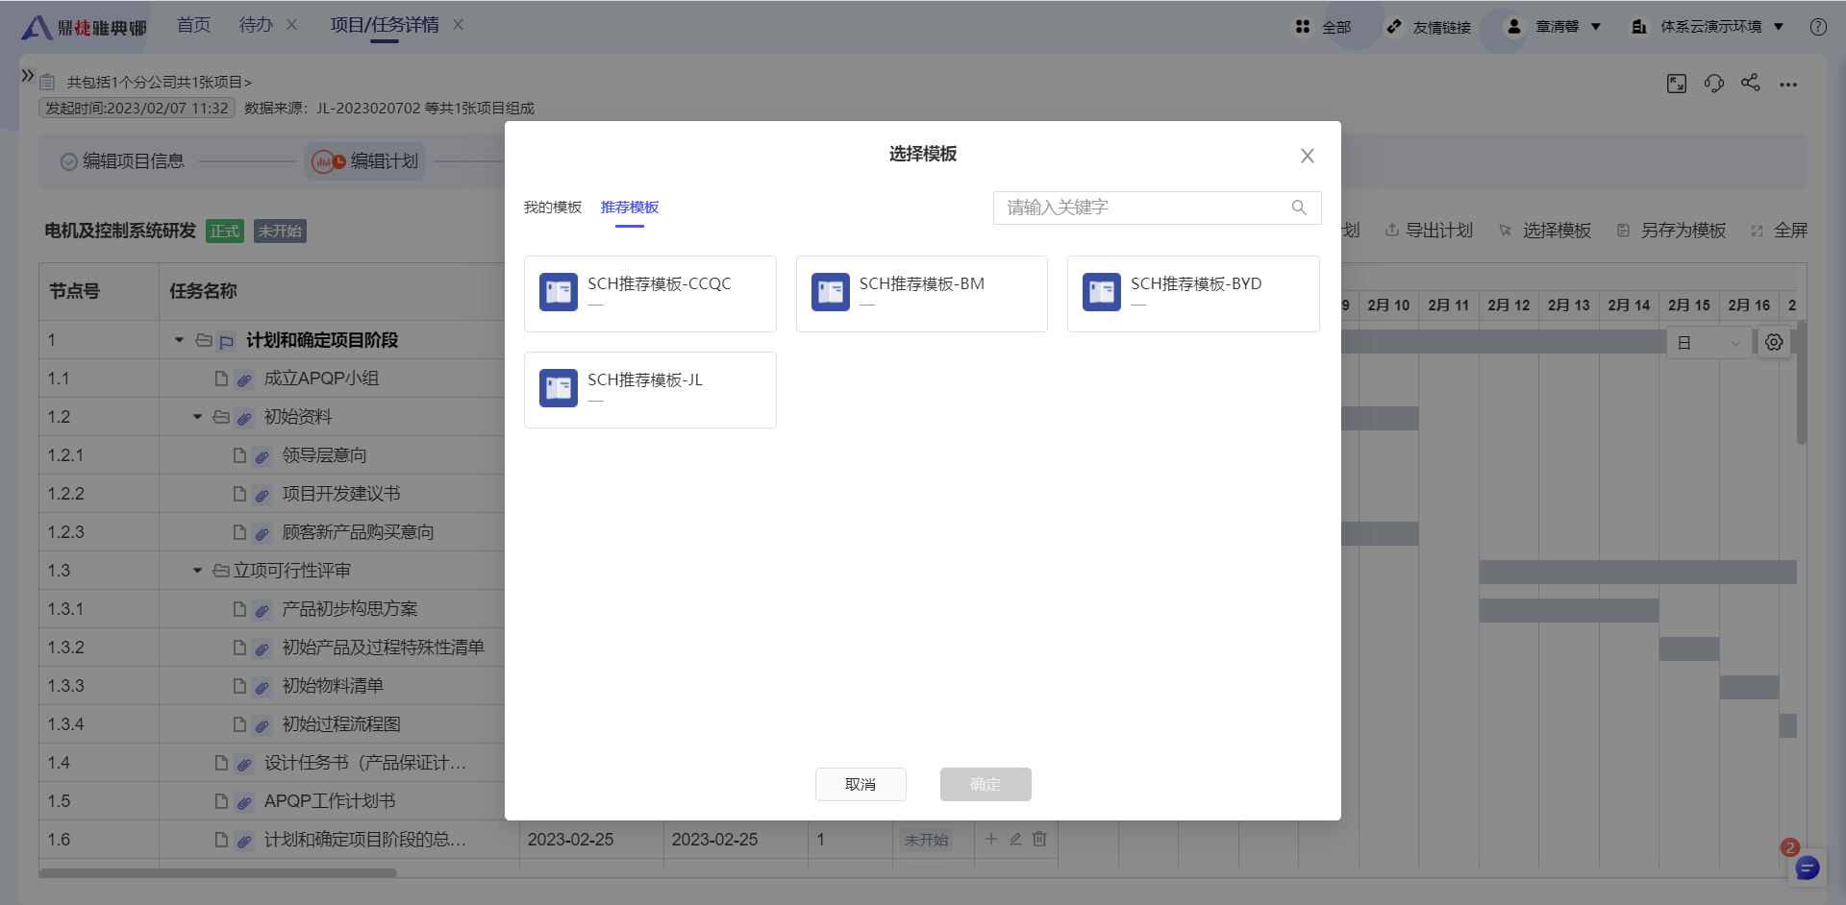Click the help question mark icon

click(x=1818, y=27)
